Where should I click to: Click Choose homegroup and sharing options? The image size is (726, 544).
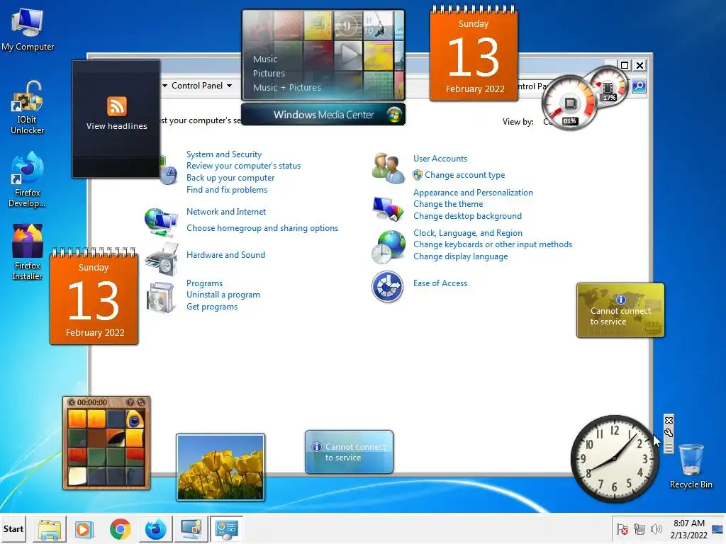tap(262, 228)
